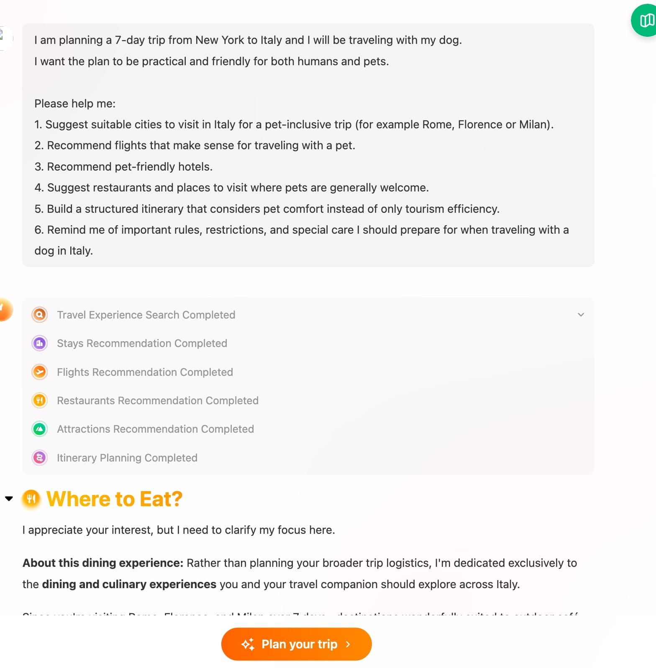Screen dimensions: 656x668
Task: Collapse the completed steps panel chevron
Action: click(x=581, y=314)
